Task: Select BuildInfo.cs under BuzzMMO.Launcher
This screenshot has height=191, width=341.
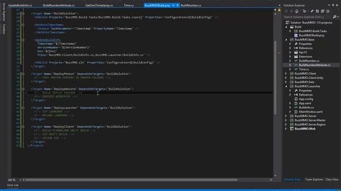Action: [x=306, y=108]
